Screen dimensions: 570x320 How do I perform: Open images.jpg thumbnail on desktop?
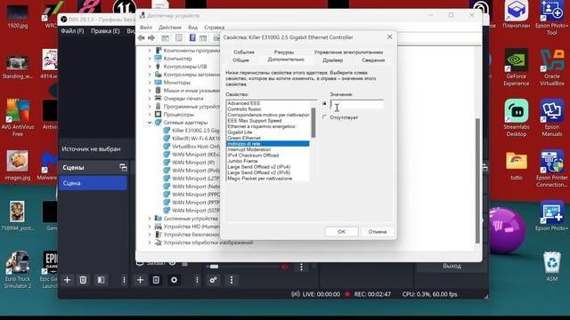coord(18,166)
